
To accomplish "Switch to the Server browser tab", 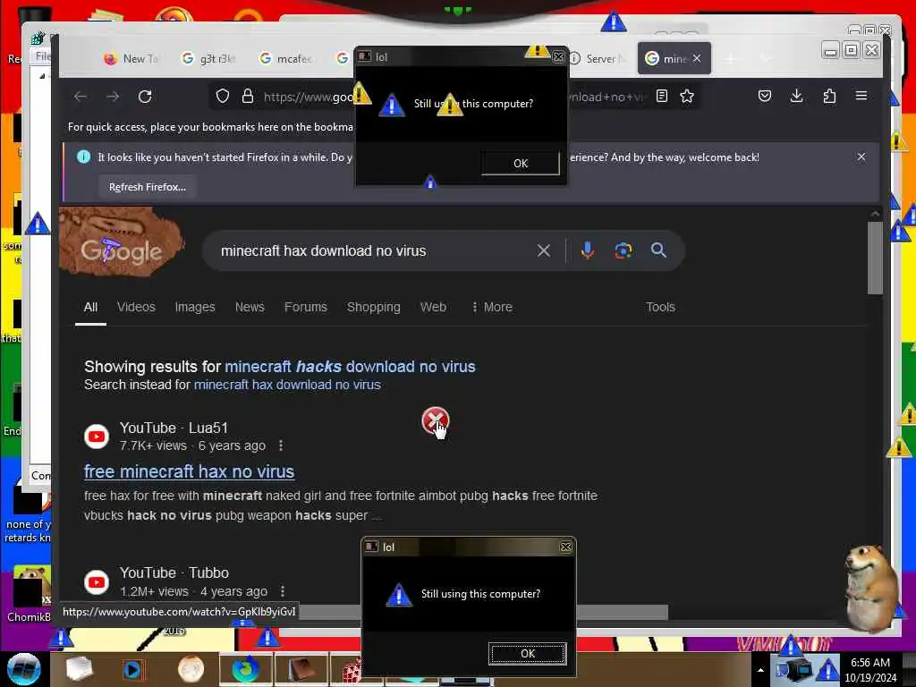I will [x=598, y=58].
